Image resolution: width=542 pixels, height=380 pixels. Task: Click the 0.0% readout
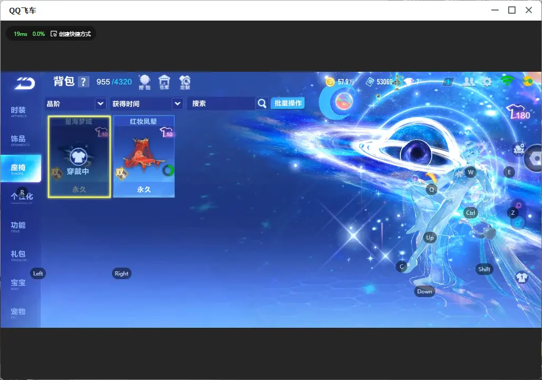(x=39, y=34)
